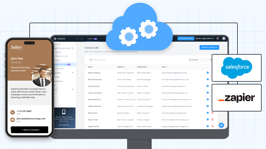The height and width of the screenshot is (149, 266).
Task: Click info icon for James Thompson
Action: pyautogui.click(x=208, y=93)
